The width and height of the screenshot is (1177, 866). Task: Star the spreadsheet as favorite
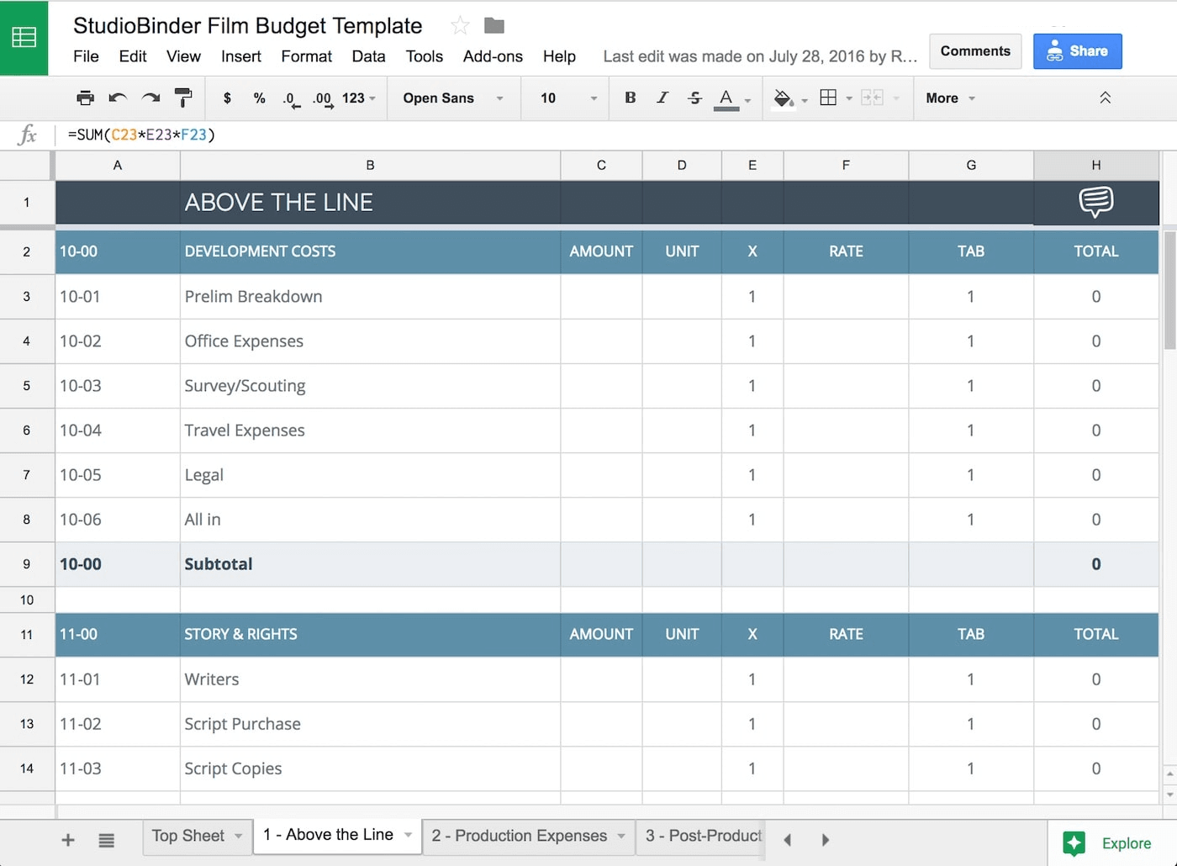[459, 25]
